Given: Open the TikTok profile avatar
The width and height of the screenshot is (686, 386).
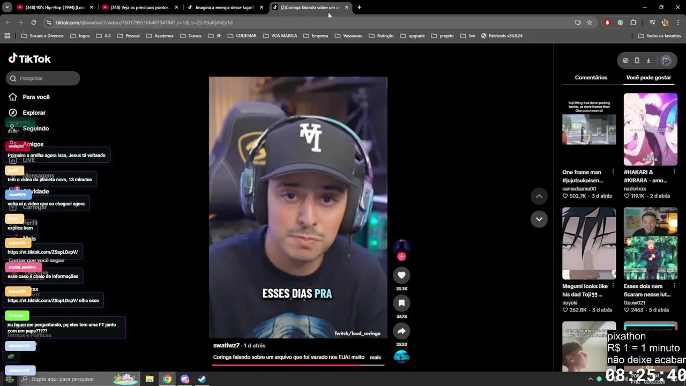Looking at the screenshot, I should 666,61.
